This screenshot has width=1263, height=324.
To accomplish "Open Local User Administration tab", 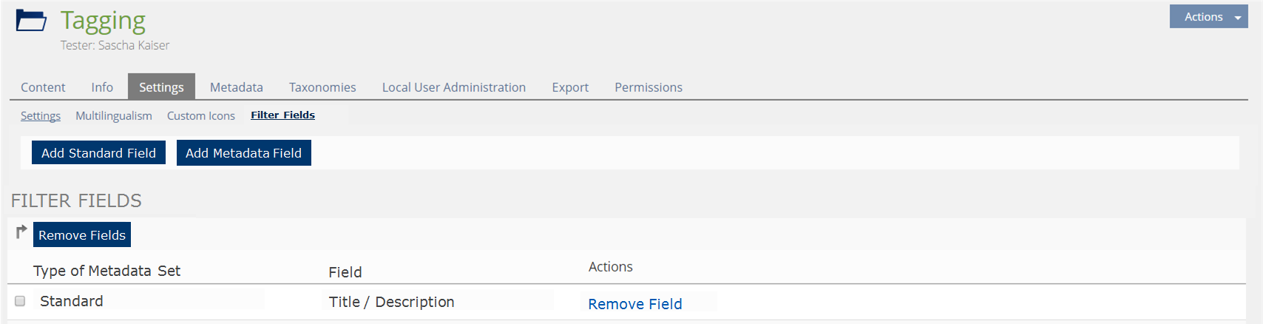I will pyautogui.click(x=453, y=87).
